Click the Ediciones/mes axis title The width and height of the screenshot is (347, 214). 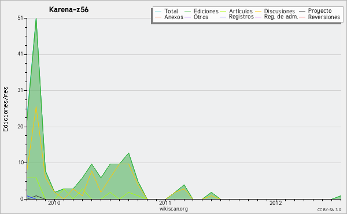click(5, 109)
